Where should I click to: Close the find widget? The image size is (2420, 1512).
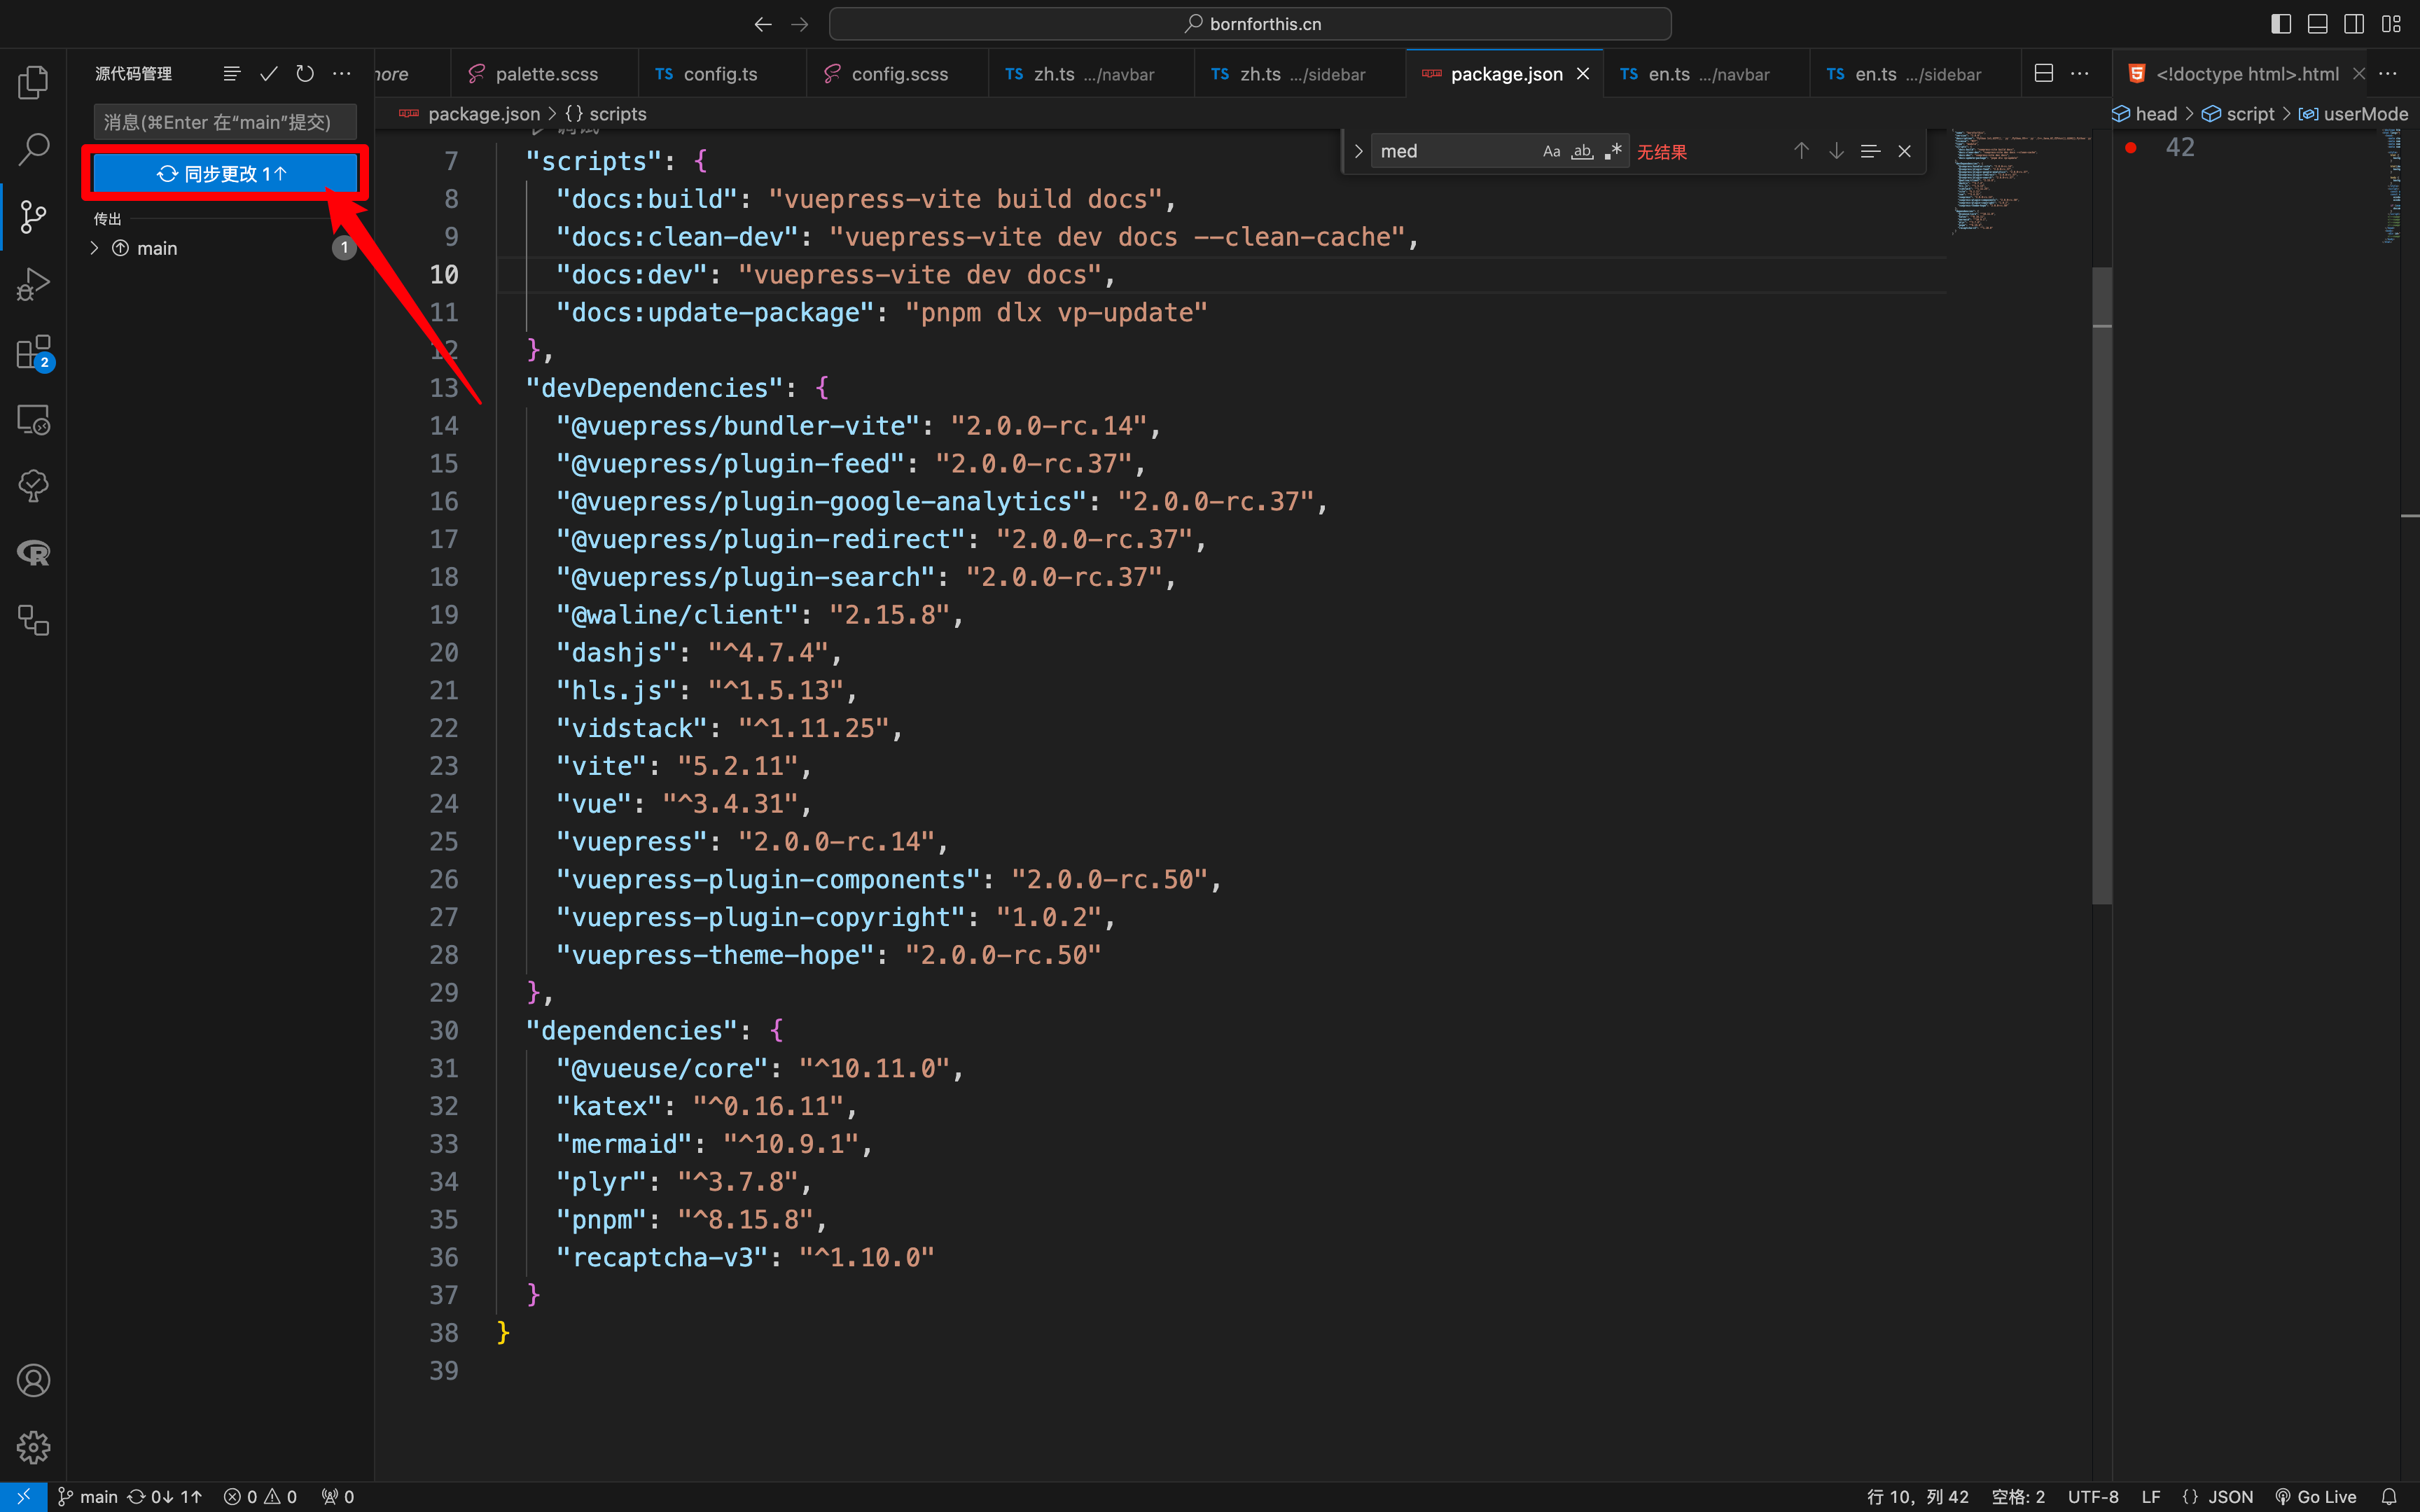click(x=1904, y=151)
